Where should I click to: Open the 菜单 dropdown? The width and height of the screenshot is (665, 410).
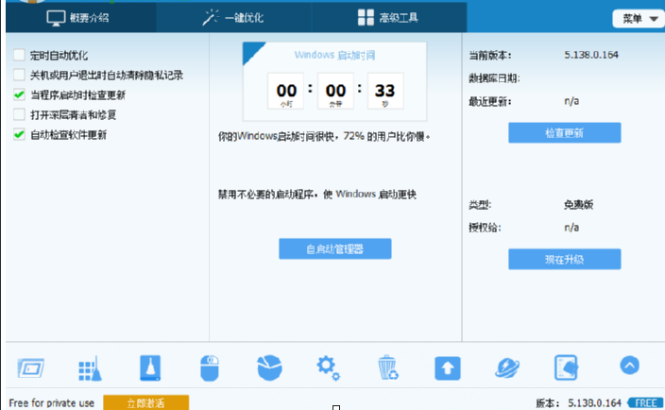639,19
